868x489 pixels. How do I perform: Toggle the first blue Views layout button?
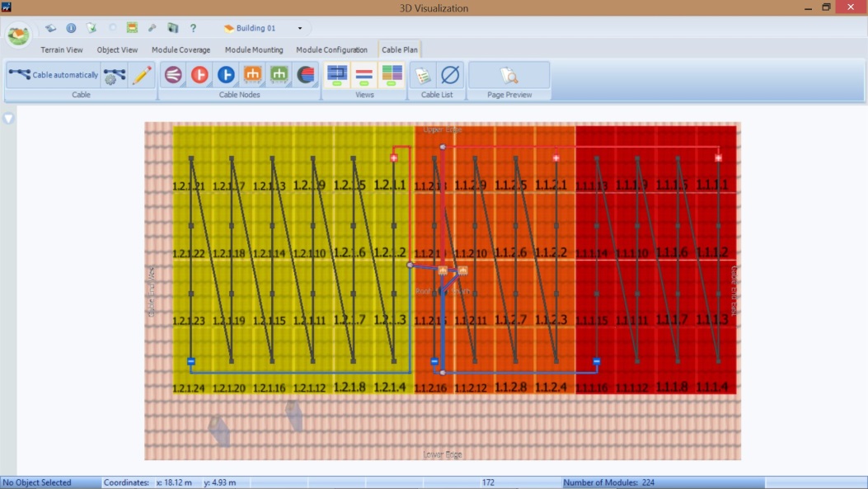[x=337, y=75]
